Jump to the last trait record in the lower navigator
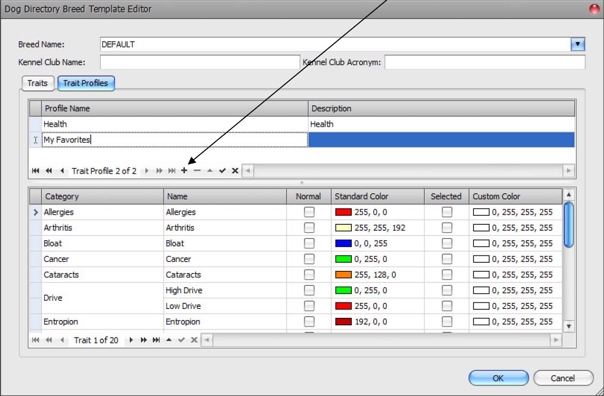Screen dimensions: 604x396 point(156,340)
